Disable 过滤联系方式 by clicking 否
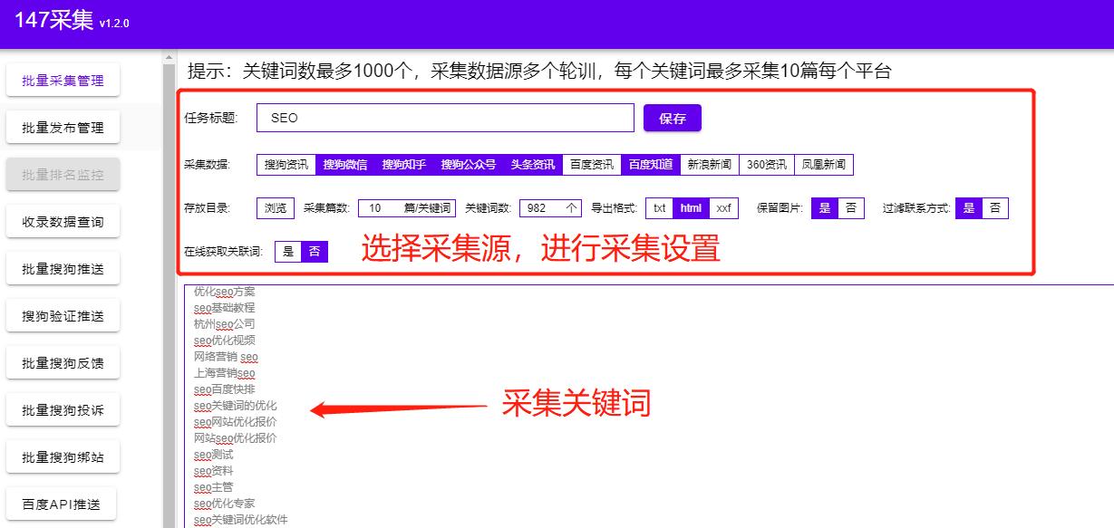Screen dimensions: 1114x528 coord(993,207)
